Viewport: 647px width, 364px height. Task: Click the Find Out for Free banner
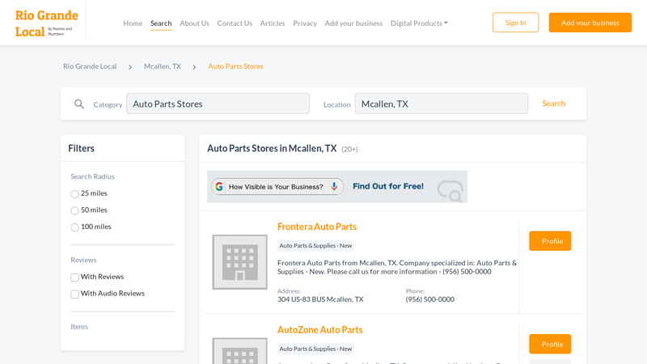pos(337,187)
